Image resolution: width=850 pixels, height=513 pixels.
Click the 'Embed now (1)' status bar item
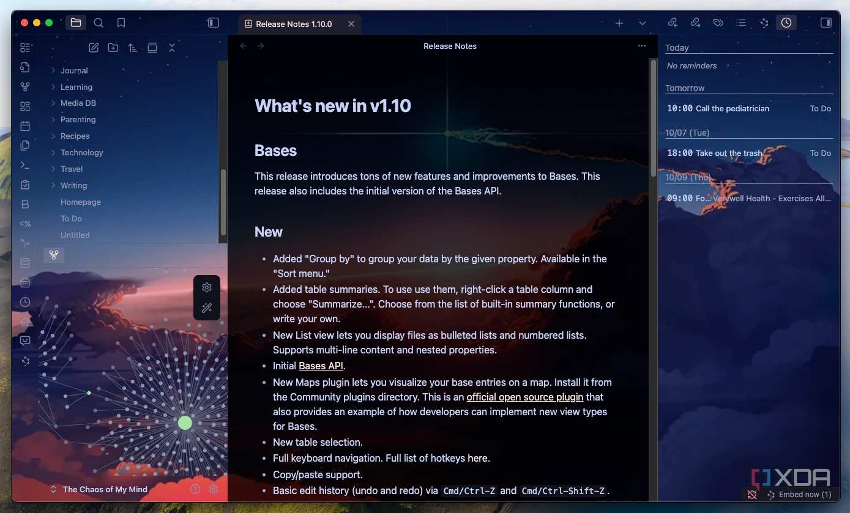click(799, 494)
